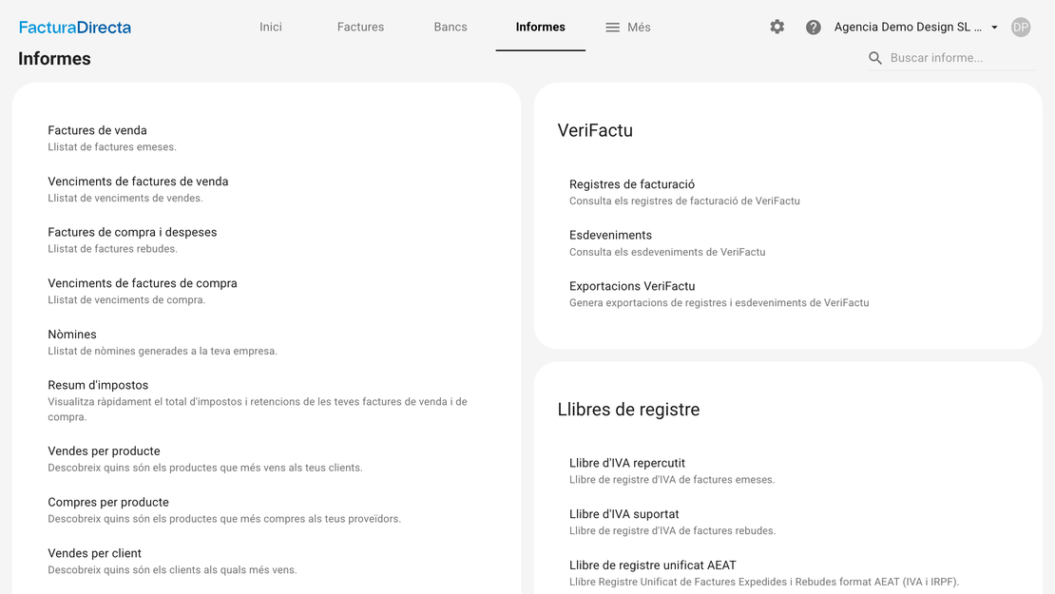This screenshot has height=594, width=1055.
Task: Go to the Factures tab
Action: point(360,28)
